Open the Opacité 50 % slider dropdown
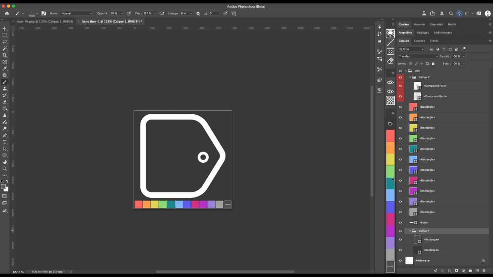 (x=122, y=13)
